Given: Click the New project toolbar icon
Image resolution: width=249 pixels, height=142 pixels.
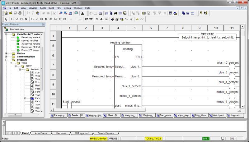Looking at the screenshot, I should (6, 13).
